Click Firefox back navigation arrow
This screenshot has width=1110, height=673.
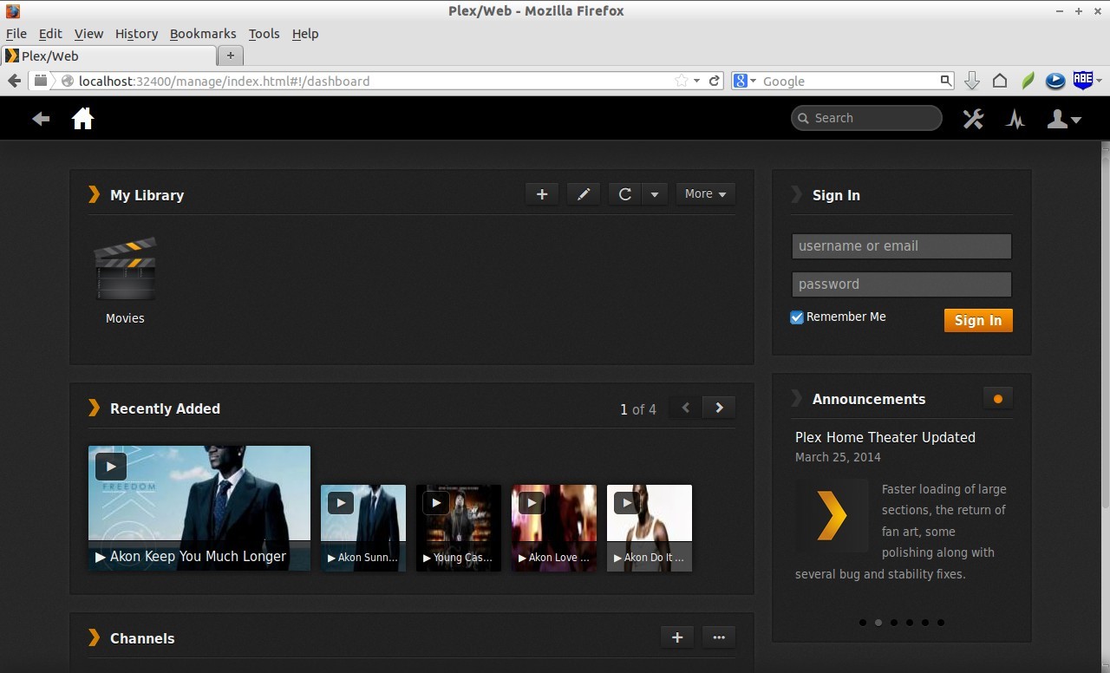(x=14, y=81)
